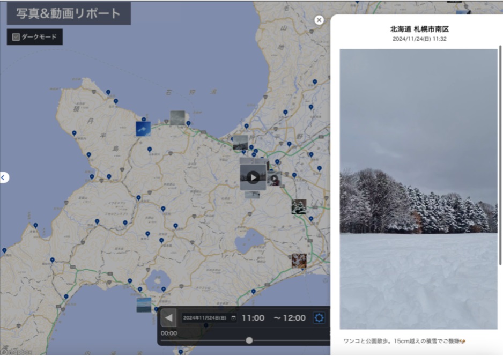
Task: Open the date picker showing 2024年11月24日
Action: tap(206, 318)
